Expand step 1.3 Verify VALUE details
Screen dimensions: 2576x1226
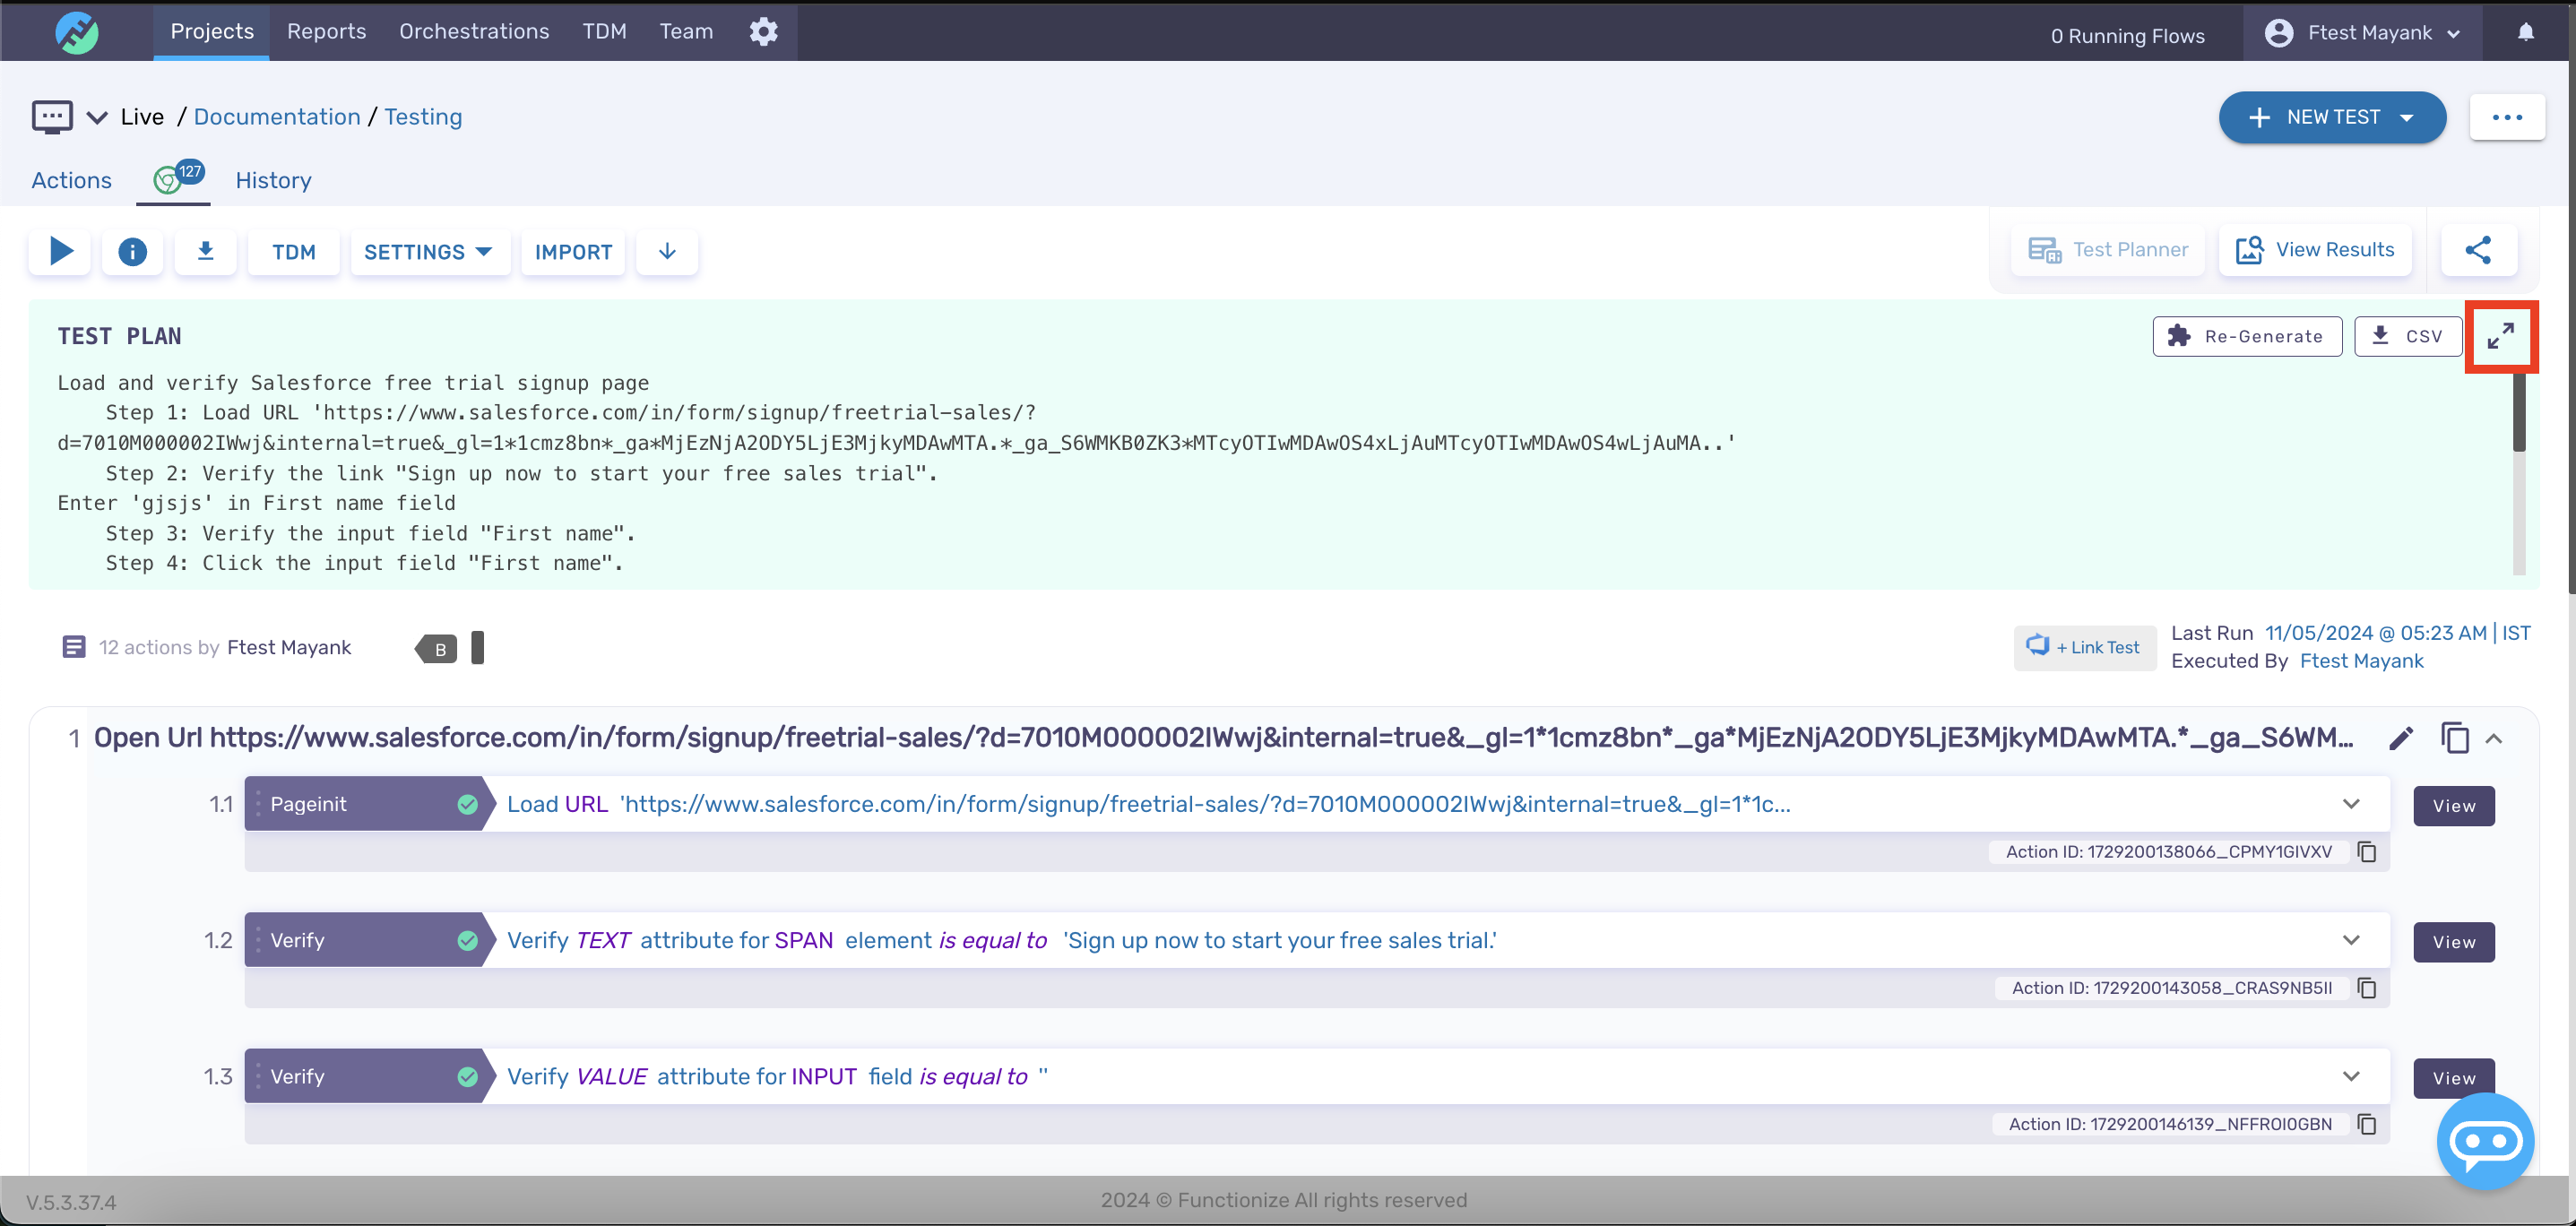[x=2351, y=1076]
